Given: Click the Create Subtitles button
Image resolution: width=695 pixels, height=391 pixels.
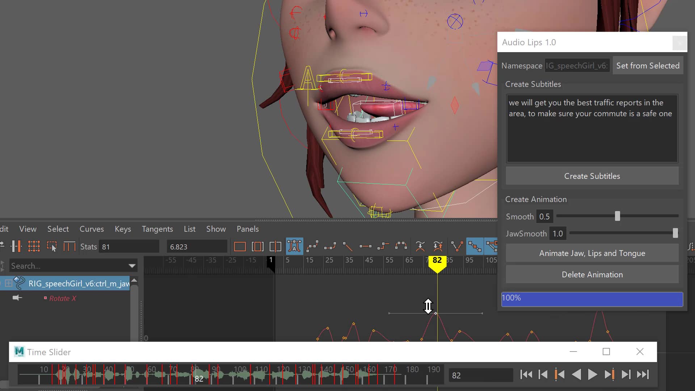Looking at the screenshot, I should pyautogui.click(x=591, y=176).
